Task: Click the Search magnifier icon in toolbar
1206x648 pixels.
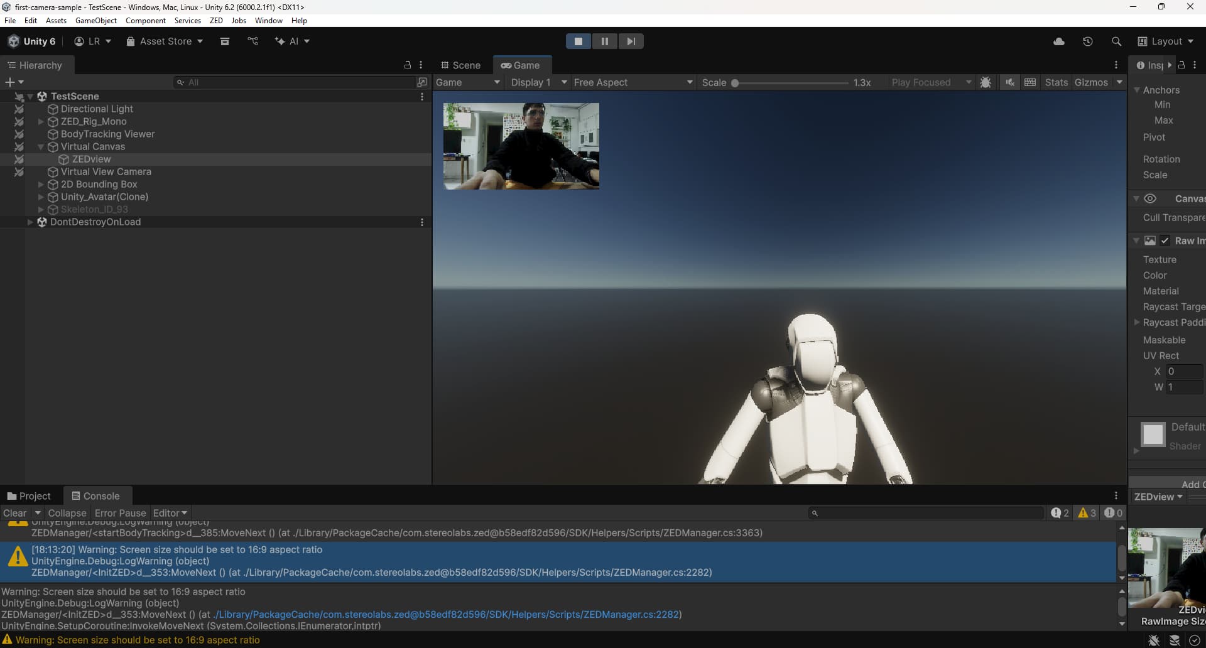Action: [x=1116, y=41]
